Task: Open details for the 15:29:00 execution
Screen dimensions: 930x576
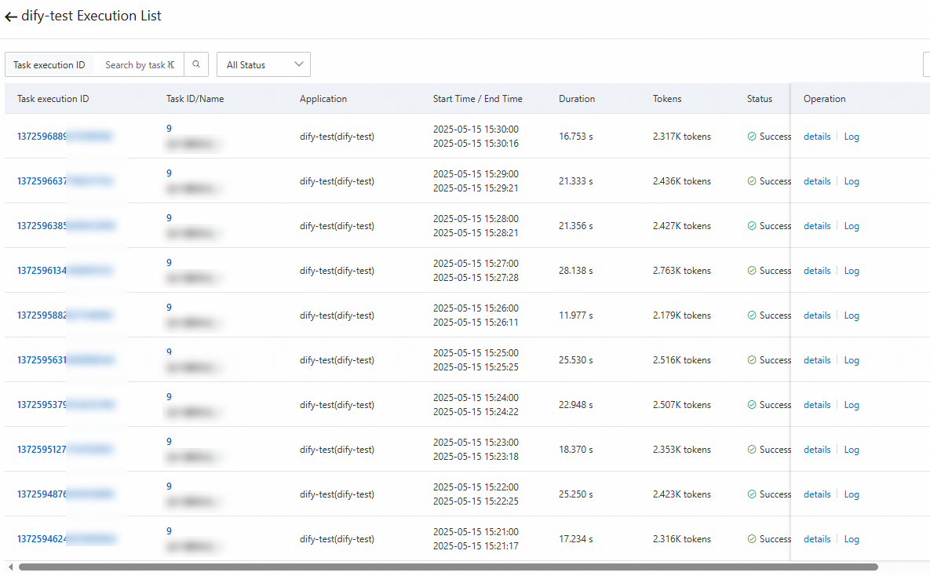Action: click(817, 181)
